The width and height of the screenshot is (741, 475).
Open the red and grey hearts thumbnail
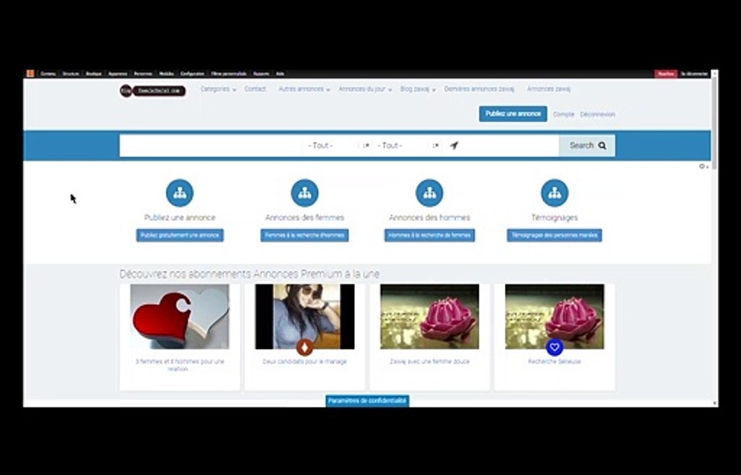click(179, 317)
